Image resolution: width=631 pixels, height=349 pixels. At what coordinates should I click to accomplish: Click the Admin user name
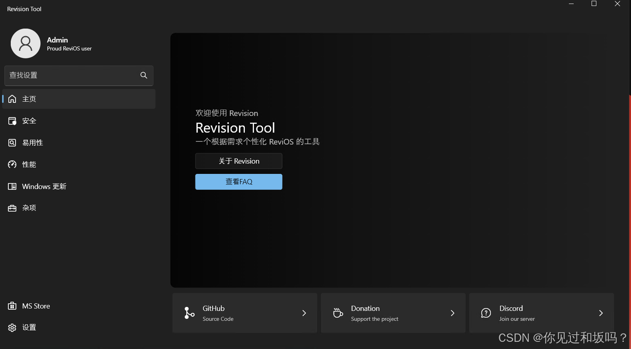tap(57, 40)
